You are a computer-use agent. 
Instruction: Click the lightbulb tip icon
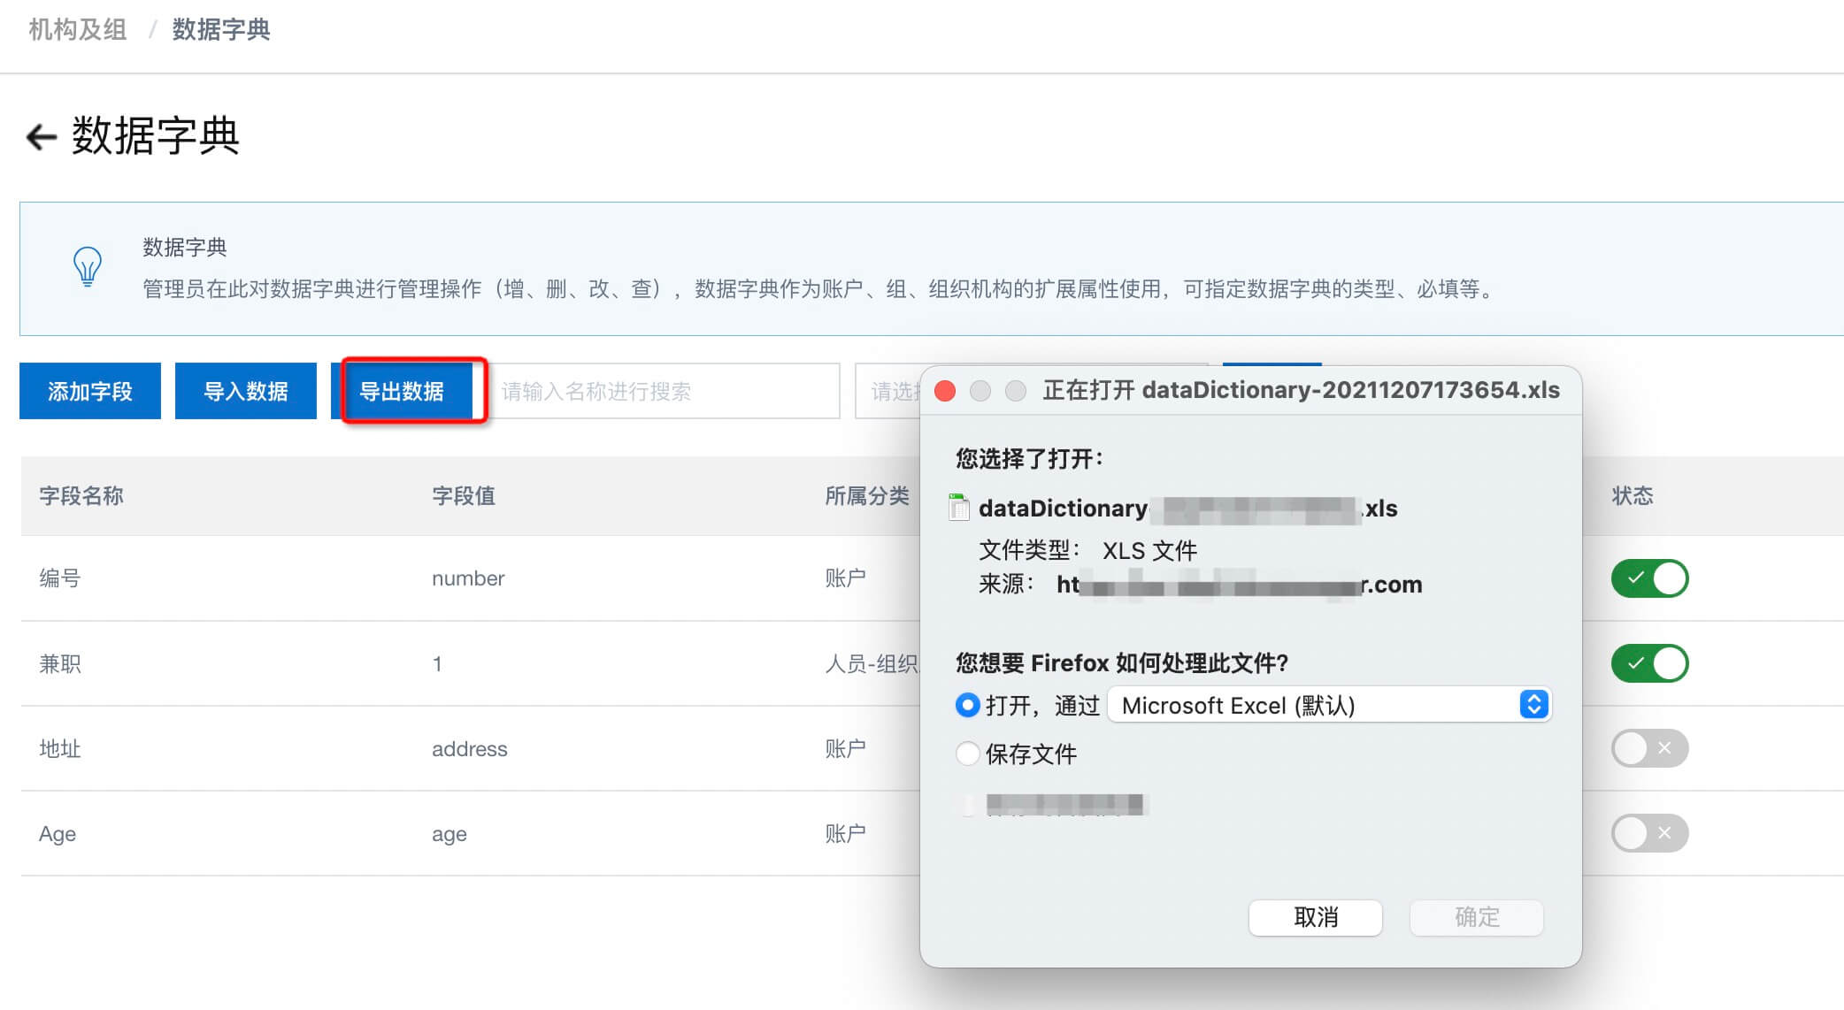(87, 265)
